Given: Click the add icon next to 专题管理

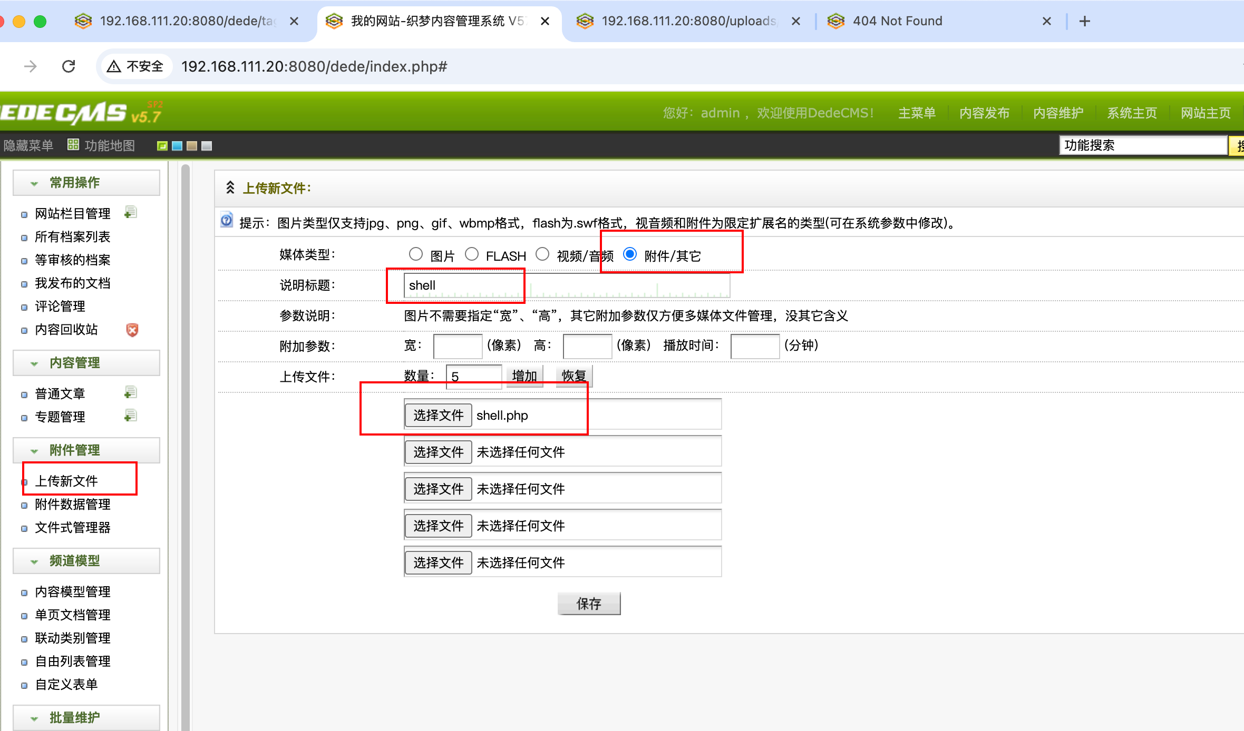Looking at the screenshot, I should tap(131, 416).
